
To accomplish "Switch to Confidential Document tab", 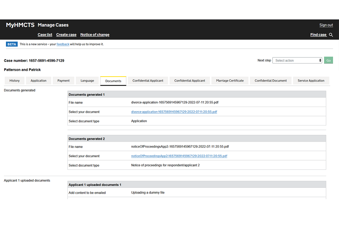I will [x=270, y=81].
